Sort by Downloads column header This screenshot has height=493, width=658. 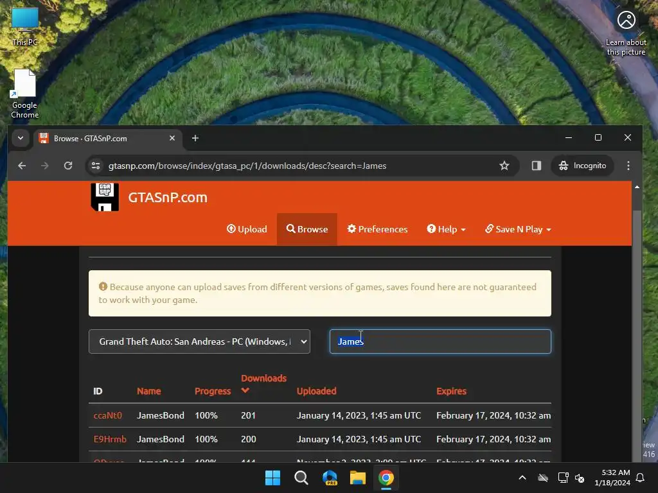(x=263, y=377)
